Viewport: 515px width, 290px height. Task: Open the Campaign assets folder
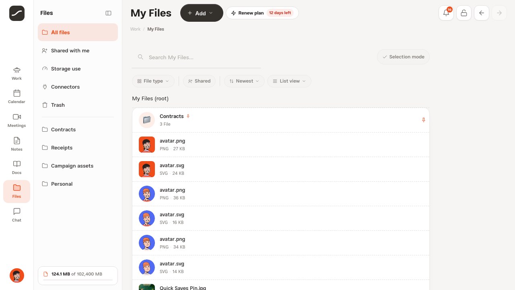[x=78, y=166]
